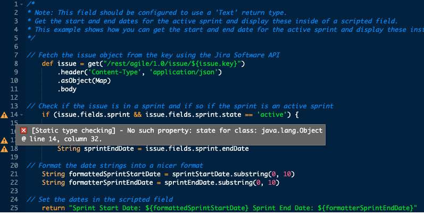The image size is (424, 215).
Task: Click the 'Content-Type' string on line 9
Action: pyautogui.click(x=115, y=72)
